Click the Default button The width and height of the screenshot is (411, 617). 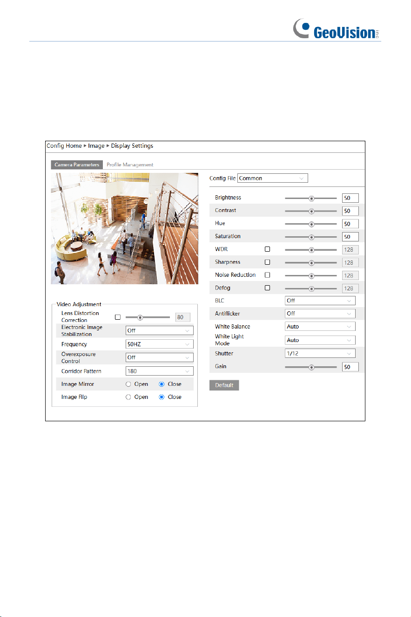coord(224,385)
